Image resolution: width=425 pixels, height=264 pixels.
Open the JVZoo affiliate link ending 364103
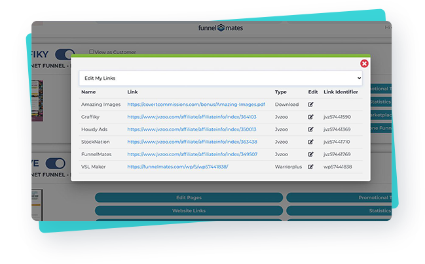192,117
